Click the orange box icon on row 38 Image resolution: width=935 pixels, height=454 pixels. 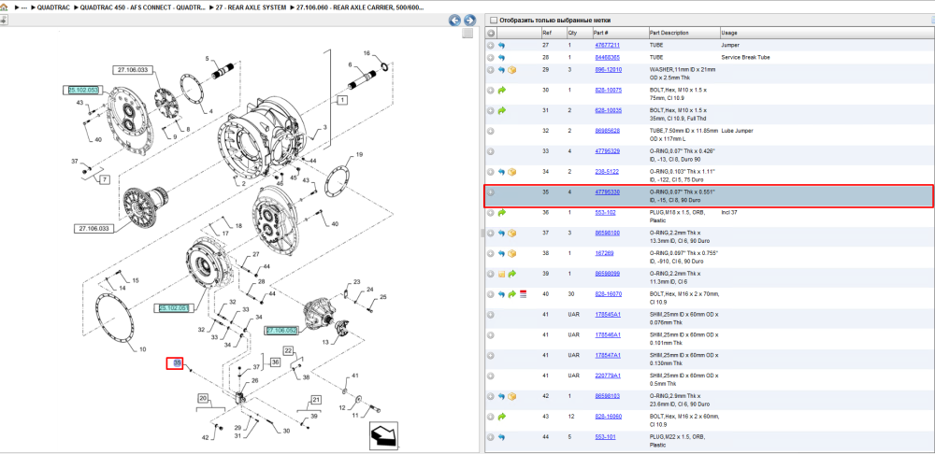coord(511,253)
